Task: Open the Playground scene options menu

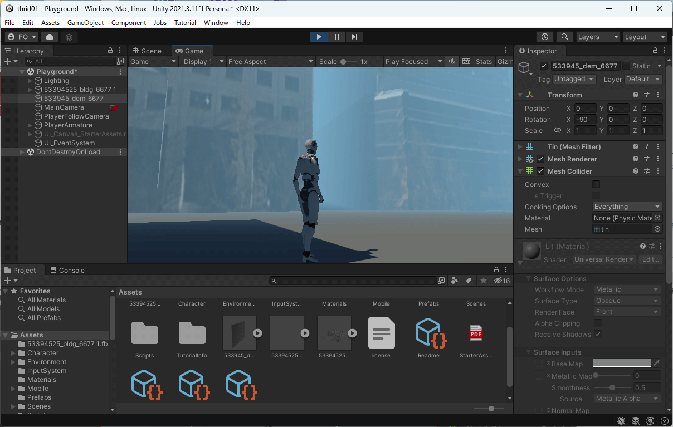Action: [x=120, y=72]
